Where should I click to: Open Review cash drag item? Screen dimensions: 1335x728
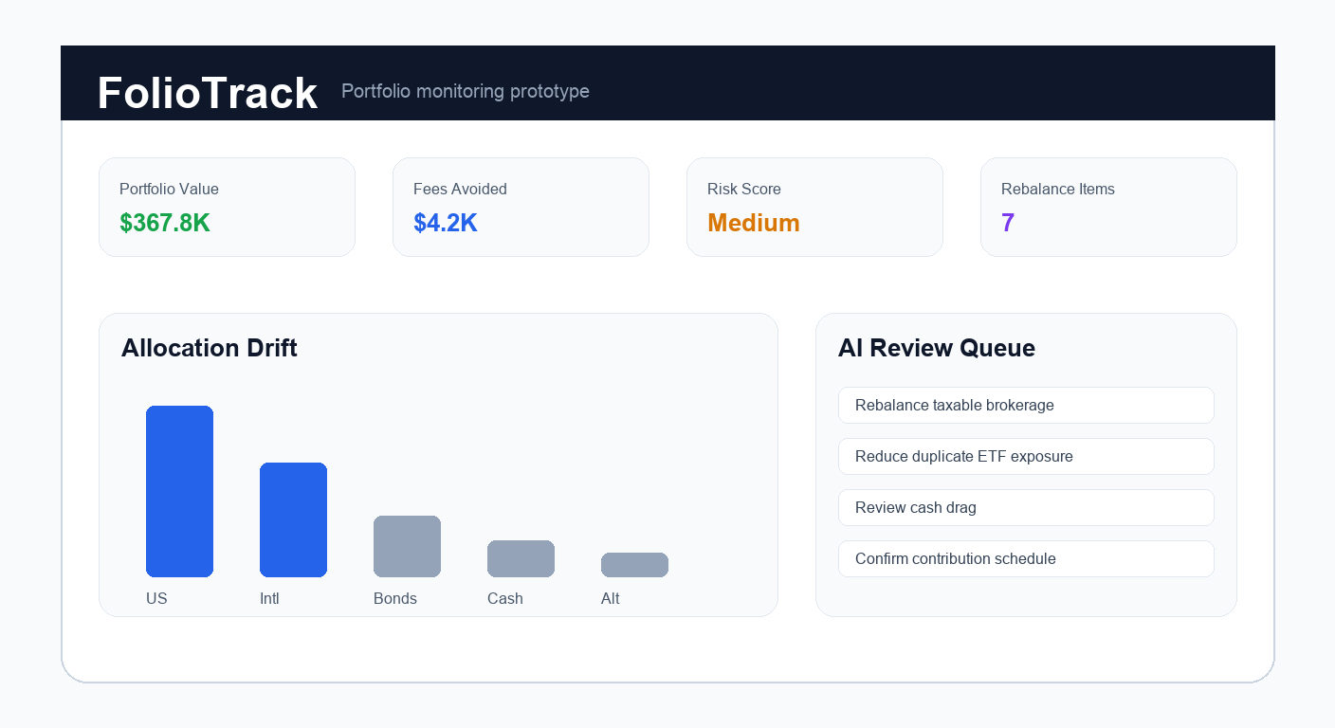point(1026,507)
